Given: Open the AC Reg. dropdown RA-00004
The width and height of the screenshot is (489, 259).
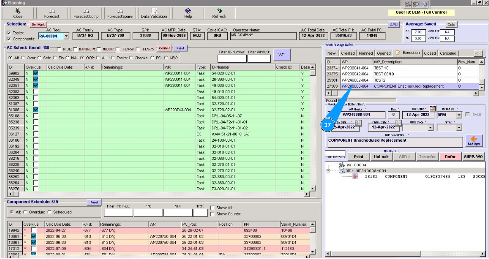Looking at the screenshot, I should 66,36.
